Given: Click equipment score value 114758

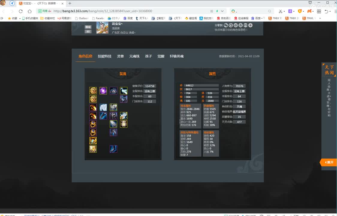Looking at the screenshot, I should (150, 86).
